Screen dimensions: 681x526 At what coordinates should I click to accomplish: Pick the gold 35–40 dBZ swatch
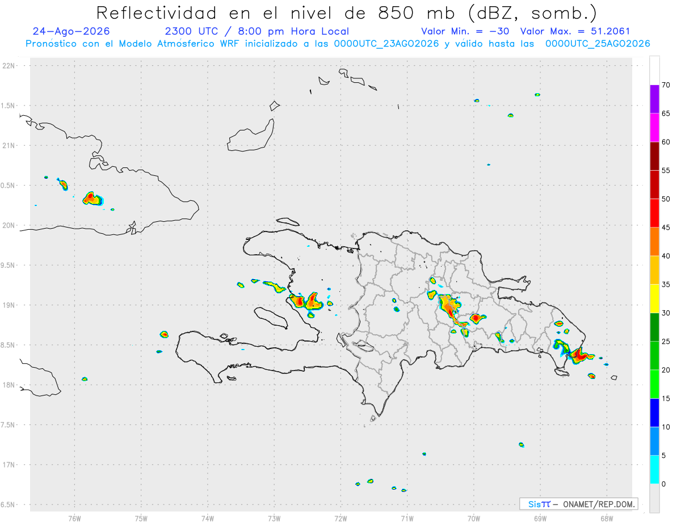[x=654, y=270]
